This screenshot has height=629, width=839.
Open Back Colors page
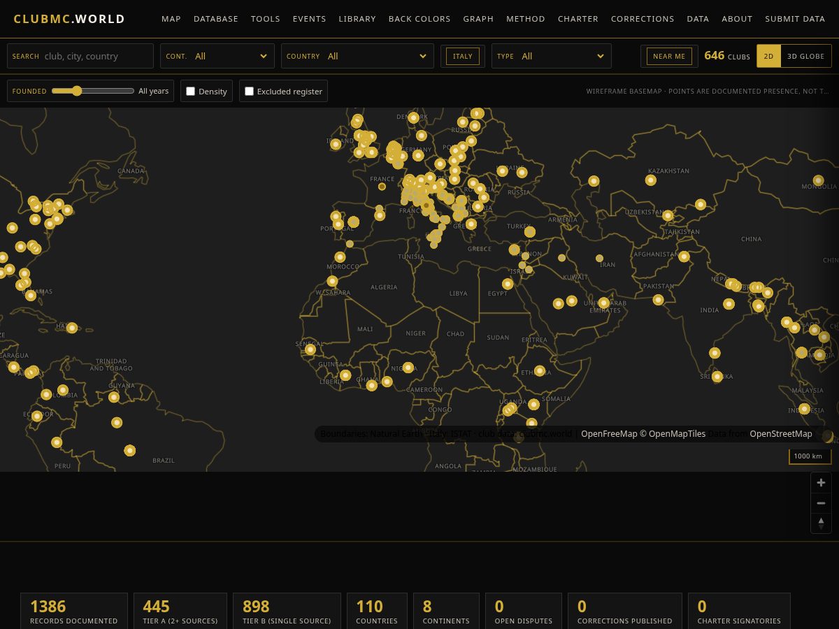(419, 19)
